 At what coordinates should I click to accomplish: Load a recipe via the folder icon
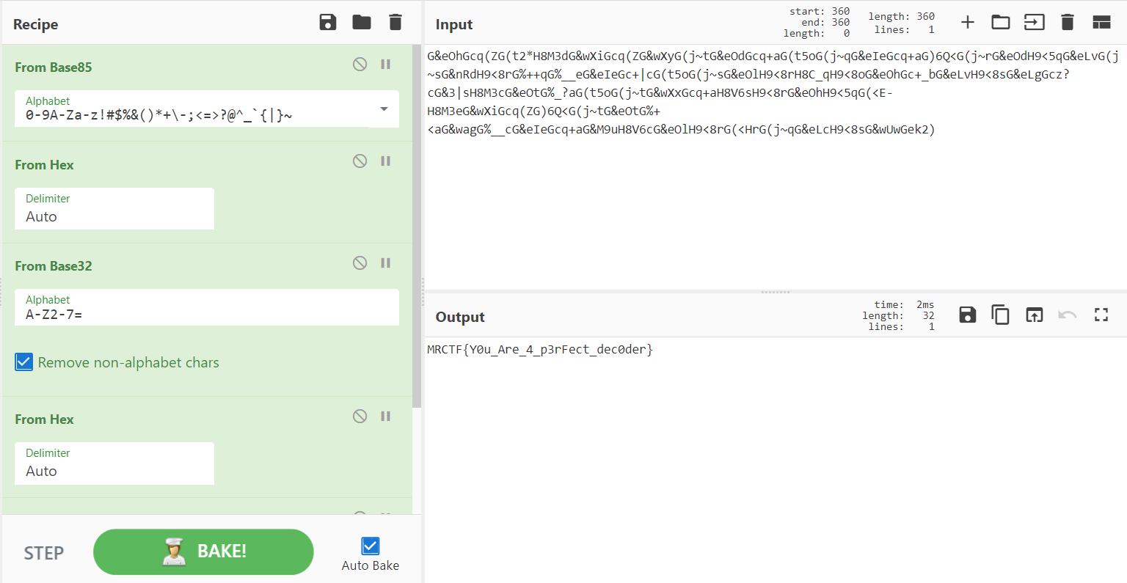pyautogui.click(x=362, y=23)
